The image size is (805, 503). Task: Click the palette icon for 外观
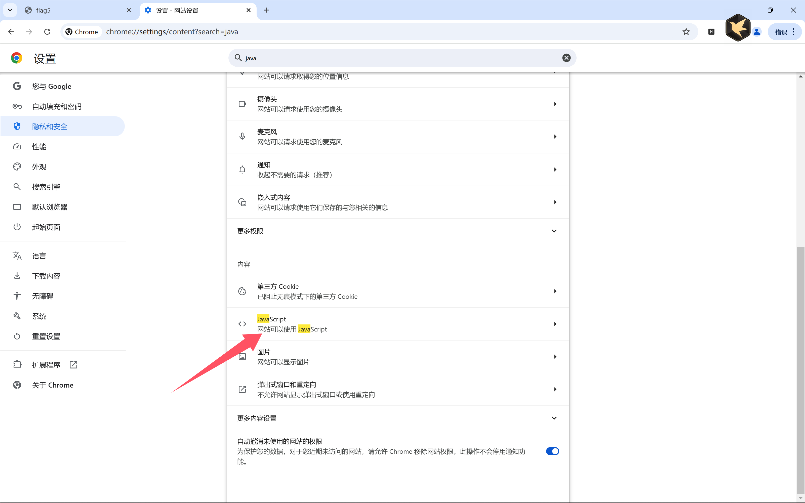pos(17,167)
